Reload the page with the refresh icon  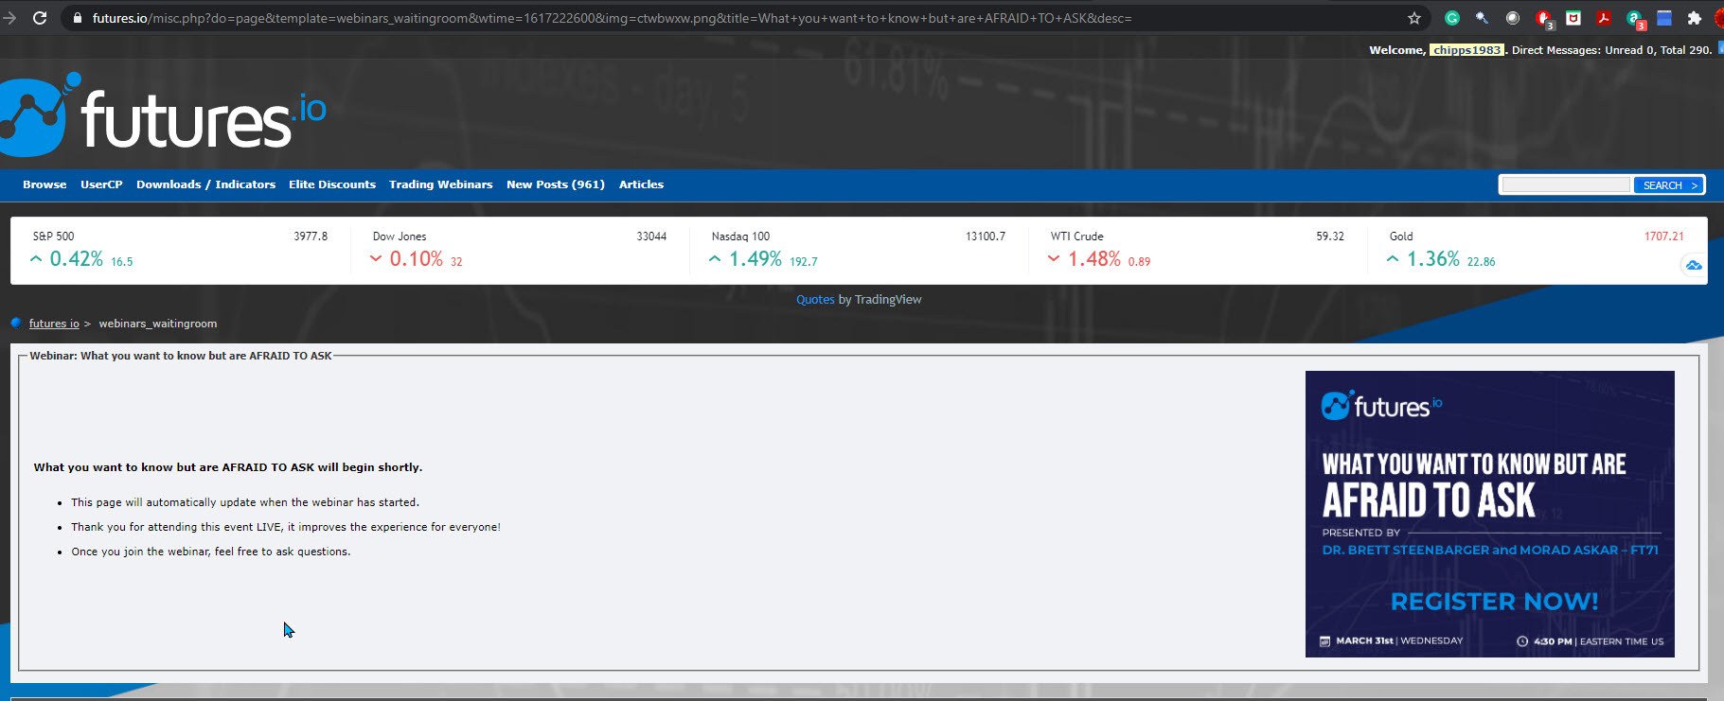coord(40,18)
